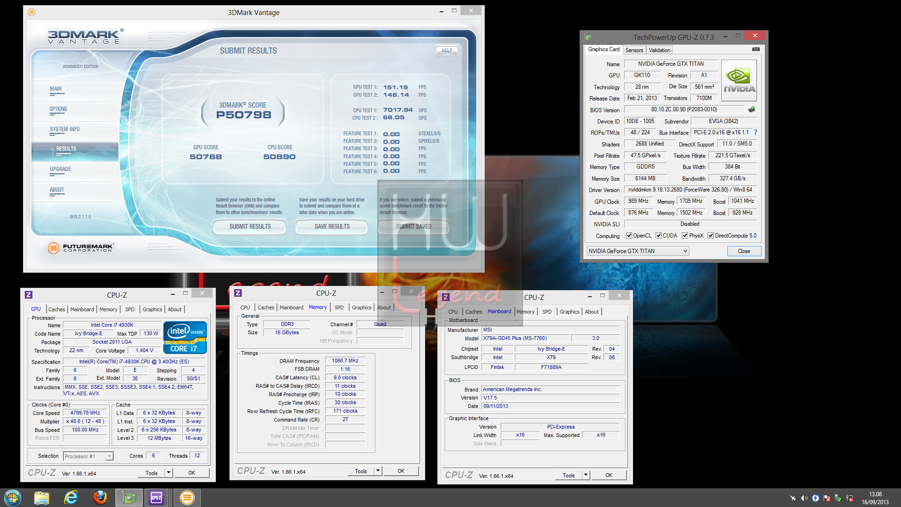Image resolution: width=901 pixels, height=507 pixels.
Task: Open the Tools dropdown arrow in the CPU-Z Mainboard tab window
Action: click(x=586, y=475)
